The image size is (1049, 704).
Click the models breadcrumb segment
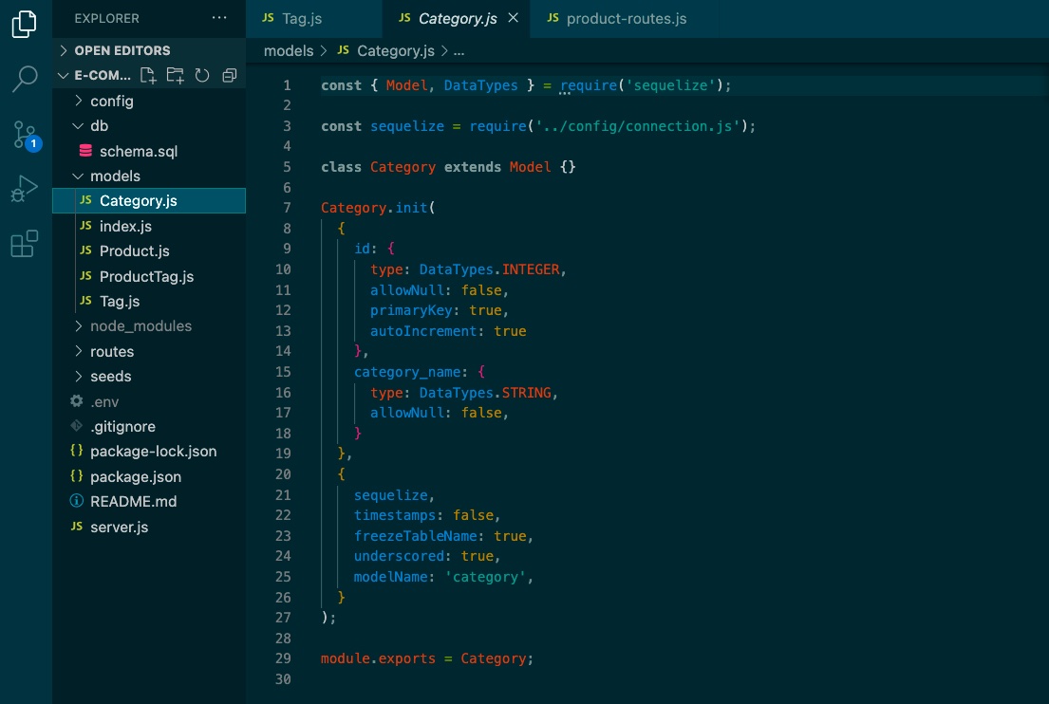[x=289, y=51]
